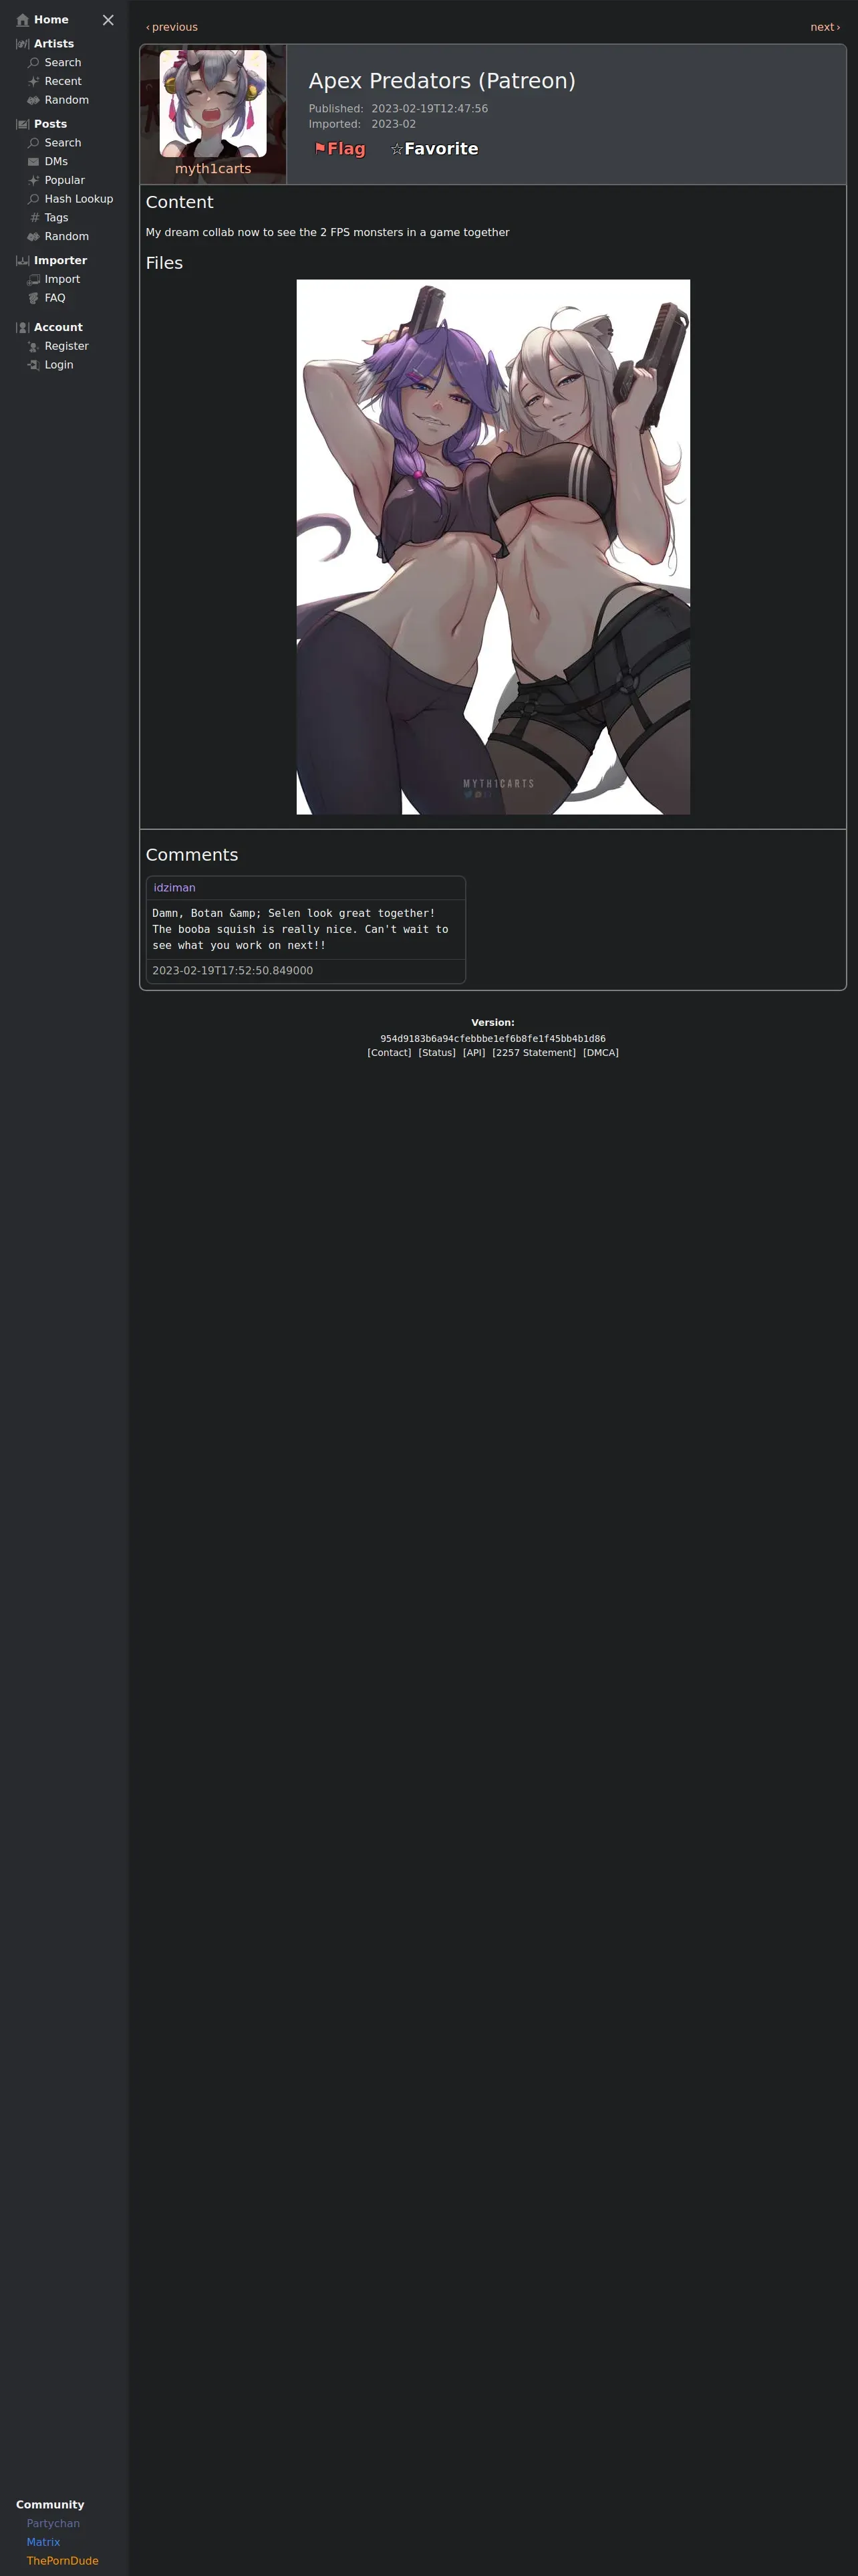Click the Home house icon
The width and height of the screenshot is (858, 2576).
(23, 20)
